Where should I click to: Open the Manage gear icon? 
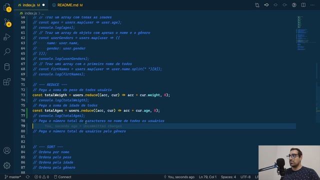7,165
